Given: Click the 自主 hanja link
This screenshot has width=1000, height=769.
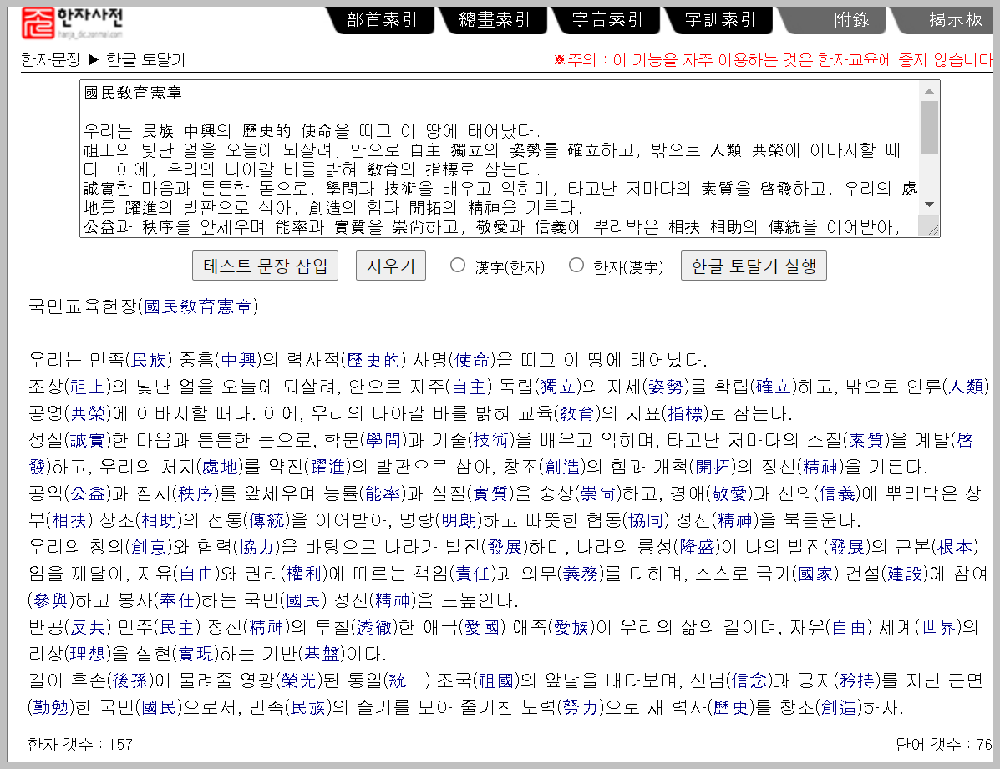Looking at the screenshot, I should [x=469, y=387].
